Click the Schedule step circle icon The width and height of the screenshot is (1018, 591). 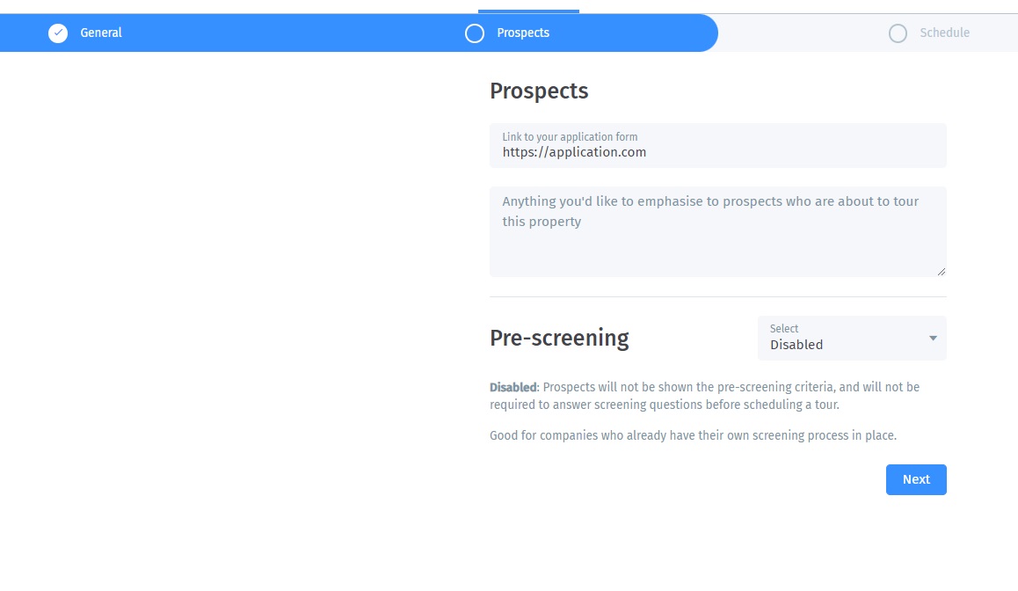click(898, 33)
